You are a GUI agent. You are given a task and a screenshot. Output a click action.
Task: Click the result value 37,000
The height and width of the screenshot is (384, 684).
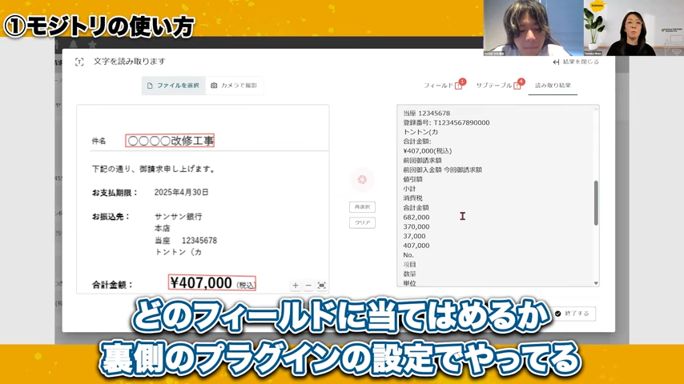point(414,236)
